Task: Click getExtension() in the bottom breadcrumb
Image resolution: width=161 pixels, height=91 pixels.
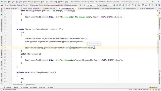Action: (x=30, y=85)
